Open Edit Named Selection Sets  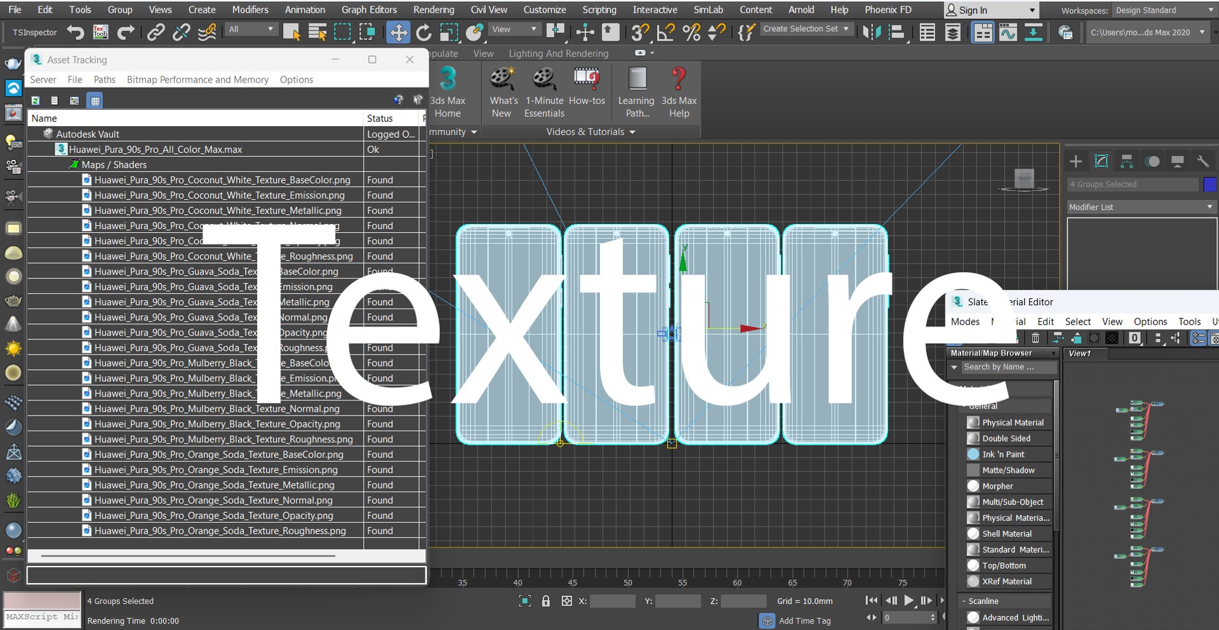tap(747, 32)
